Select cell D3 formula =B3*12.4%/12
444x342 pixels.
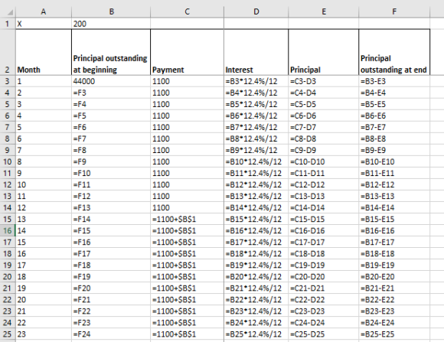tap(256, 81)
